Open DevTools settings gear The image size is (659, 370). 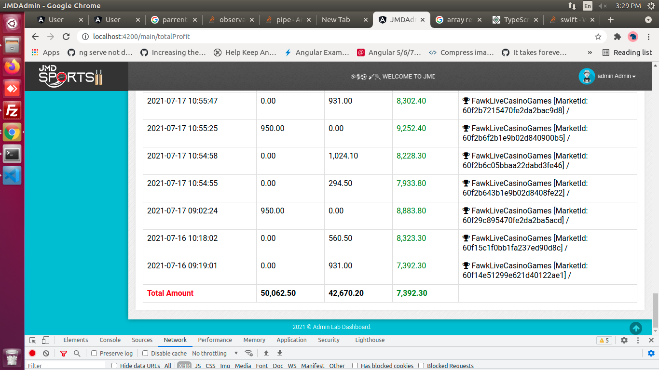624,340
